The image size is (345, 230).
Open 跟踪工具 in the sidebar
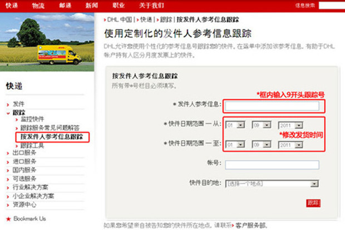[x=32, y=146]
